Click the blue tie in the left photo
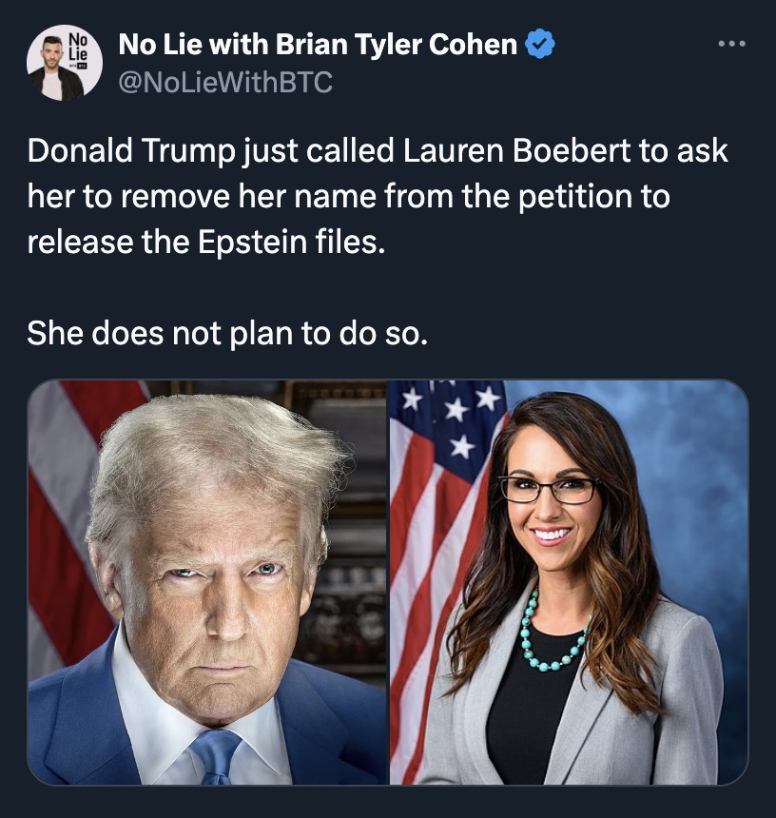This screenshot has width=776, height=818. coord(217,755)
